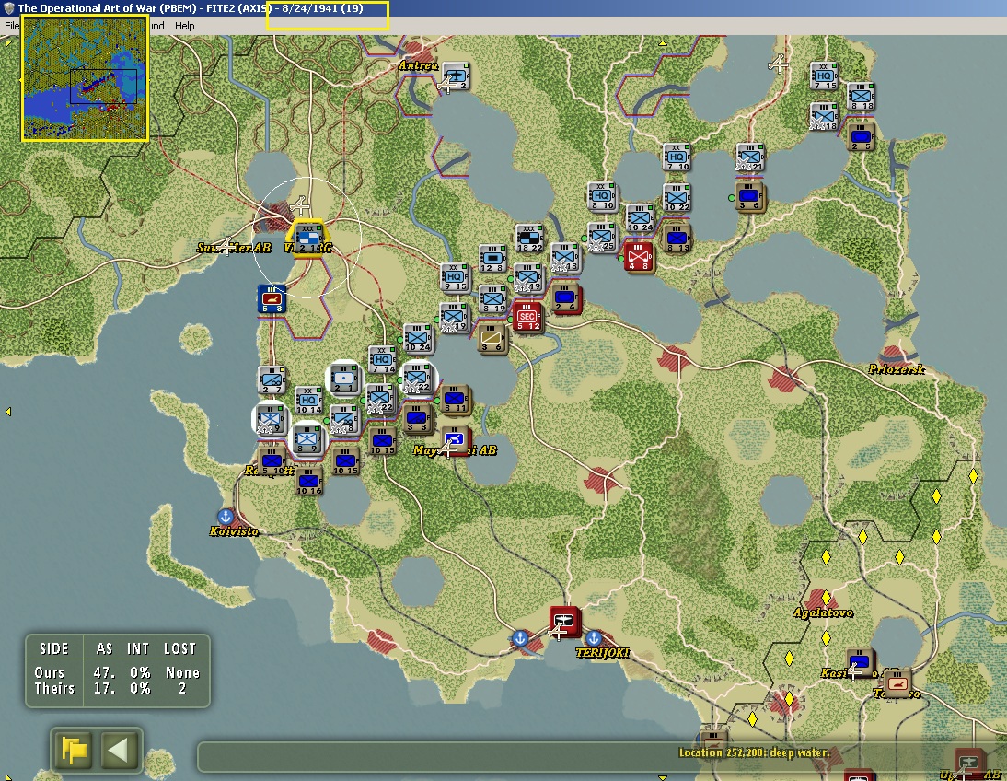
Task: Select the brown infantry unit 5 10
Action: coord(272,461)
